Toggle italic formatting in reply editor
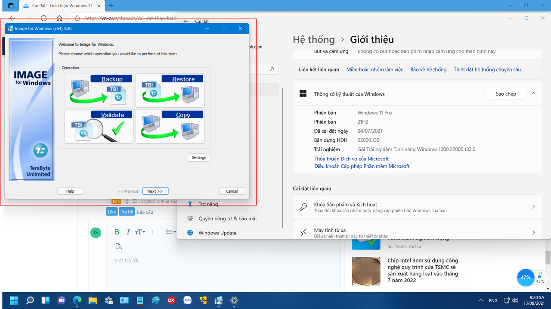Viewport: 551px width, 309px height. click(128, 232)
